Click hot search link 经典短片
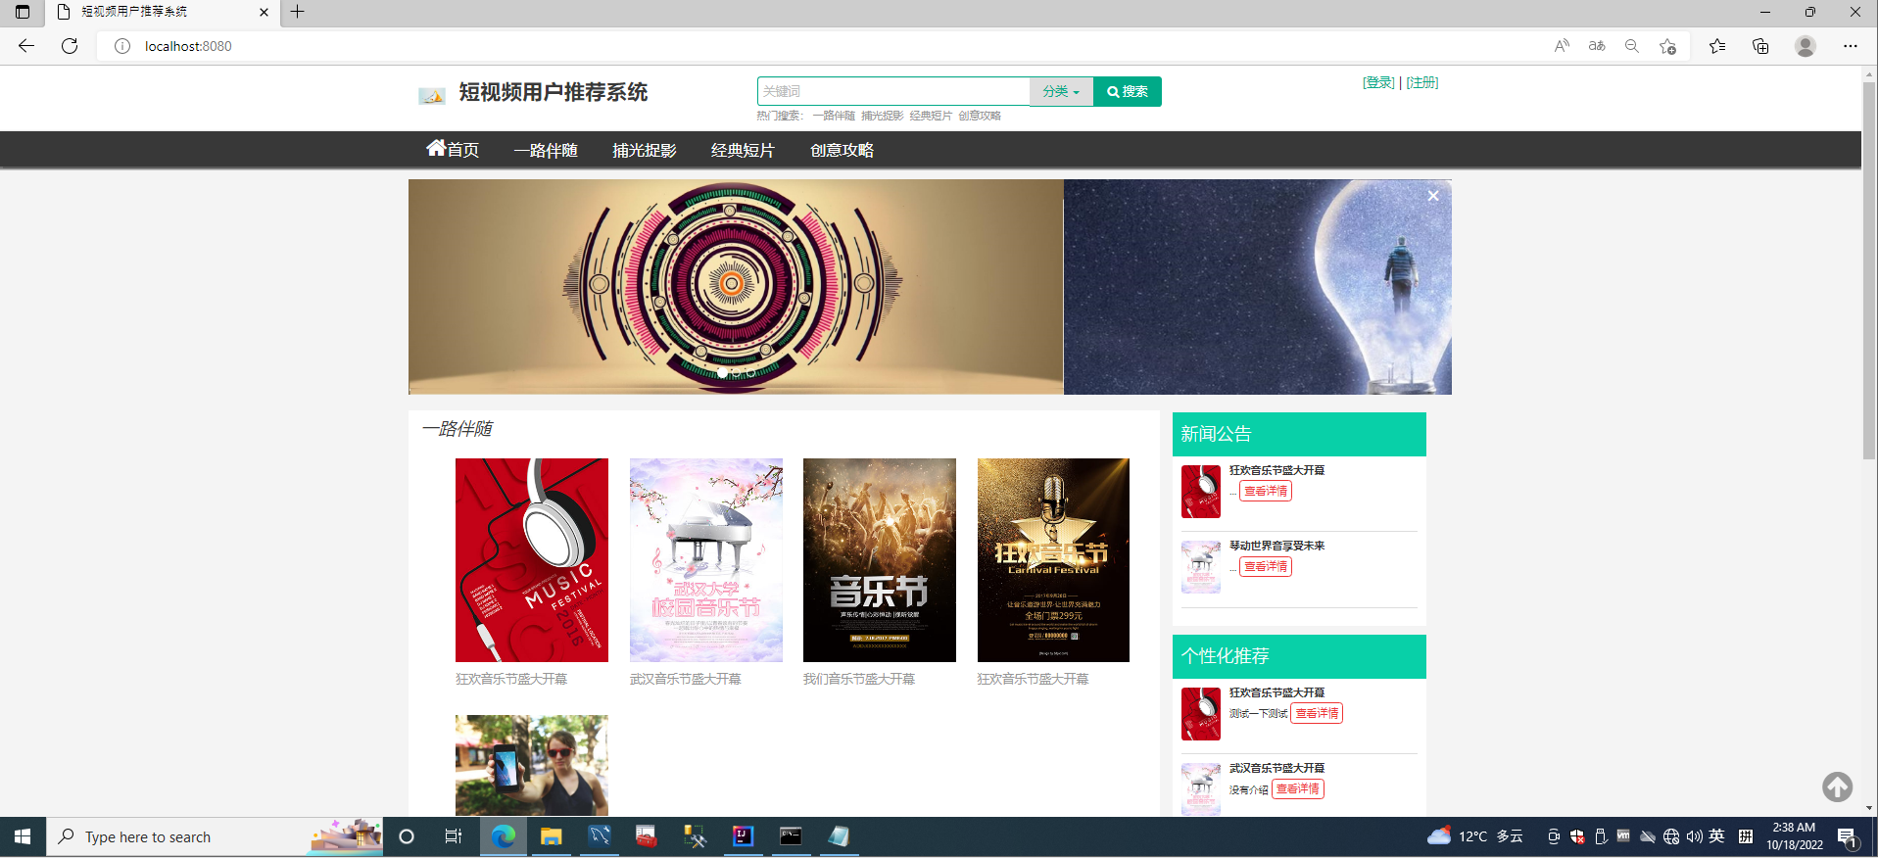Image resolution: width=1878 pixels, height=858 pixels. point(931,116)
